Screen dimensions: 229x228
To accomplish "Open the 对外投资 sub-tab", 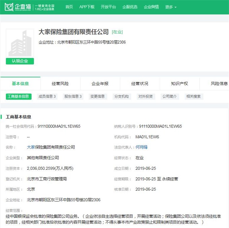I will (x=146, y=97).
